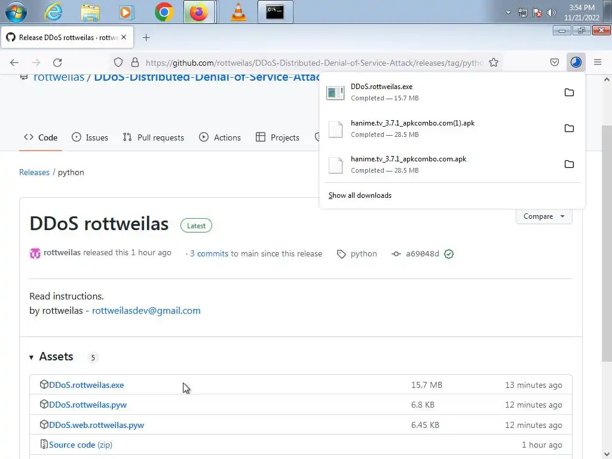Open the rottweilas user profile link
612x459 pixels.
[x=59, y=77]
